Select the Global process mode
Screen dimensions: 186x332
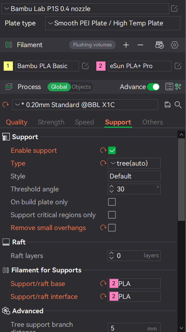(x=59, y=87)
